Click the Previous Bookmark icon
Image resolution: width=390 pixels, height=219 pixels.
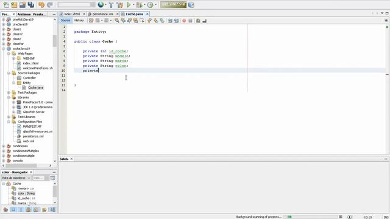tap(149, 21)
